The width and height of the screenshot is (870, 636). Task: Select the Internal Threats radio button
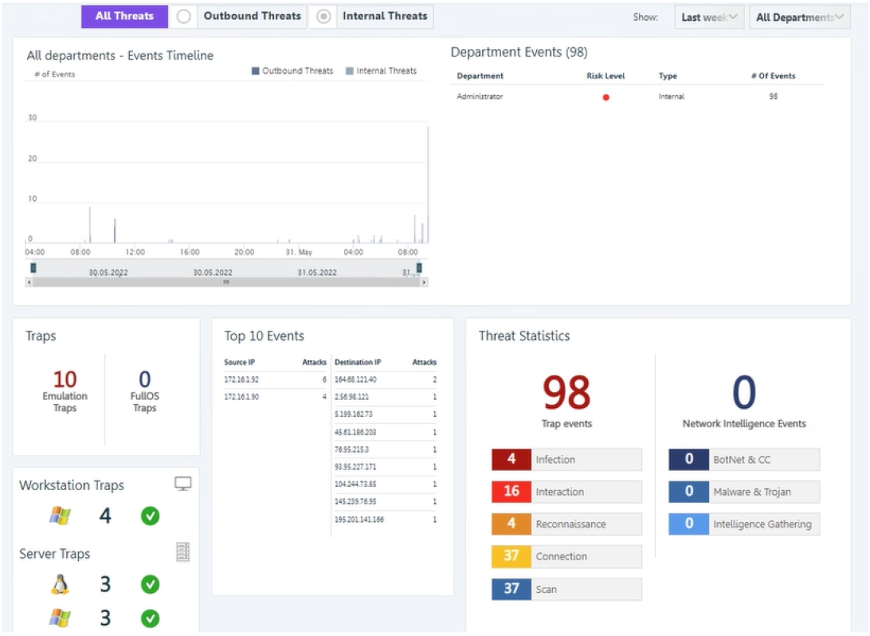pyautogui.click(x=323, y=17)
